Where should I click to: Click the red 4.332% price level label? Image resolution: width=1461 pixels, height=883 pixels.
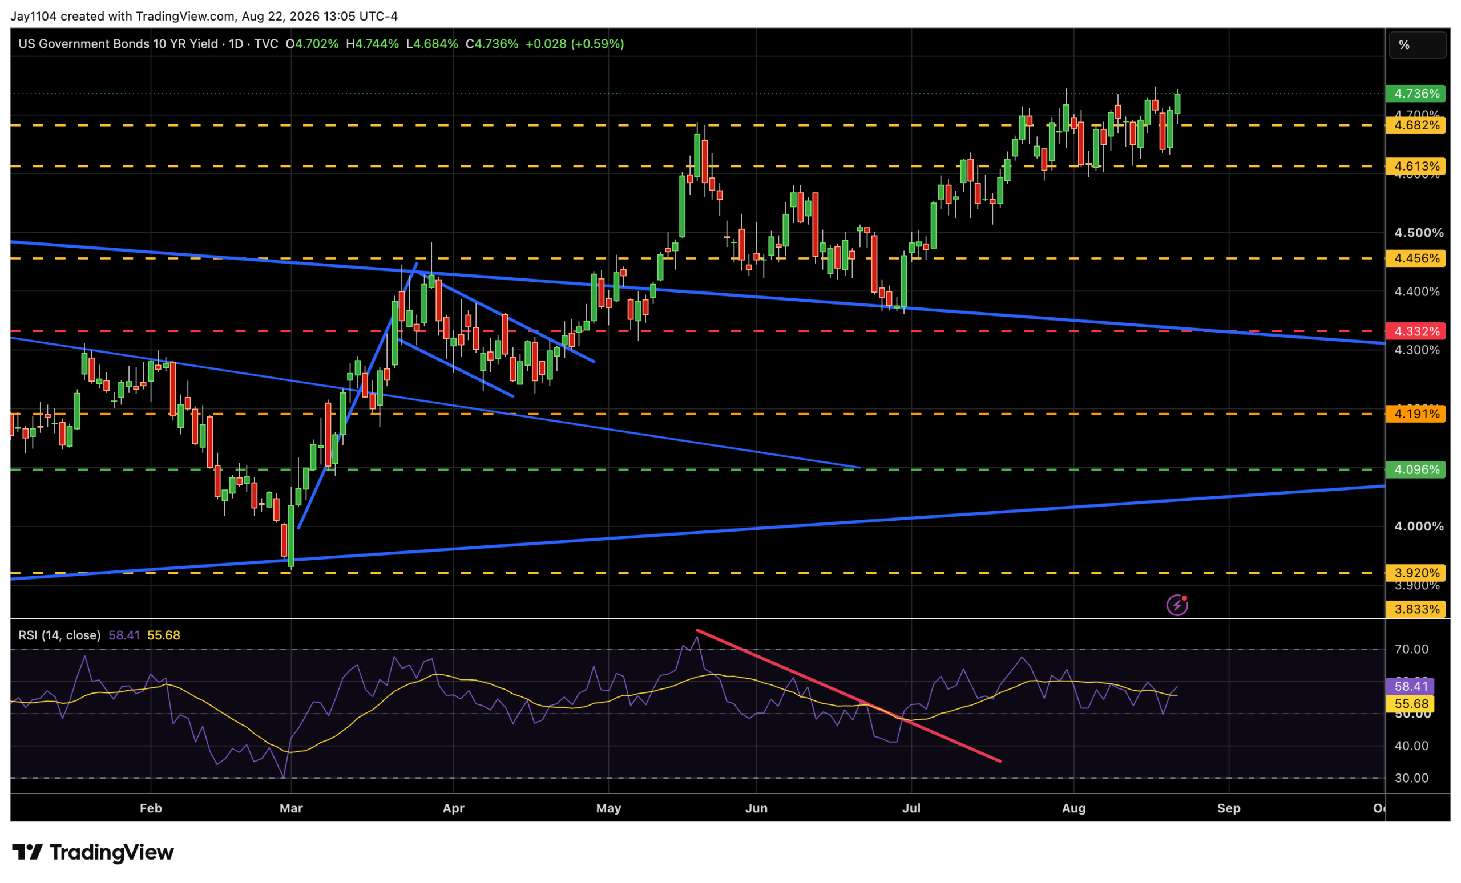pos(1415,331)
